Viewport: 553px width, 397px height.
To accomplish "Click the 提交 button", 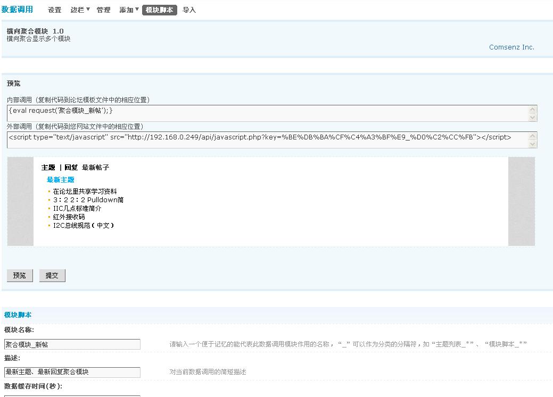I will point(52,275).
